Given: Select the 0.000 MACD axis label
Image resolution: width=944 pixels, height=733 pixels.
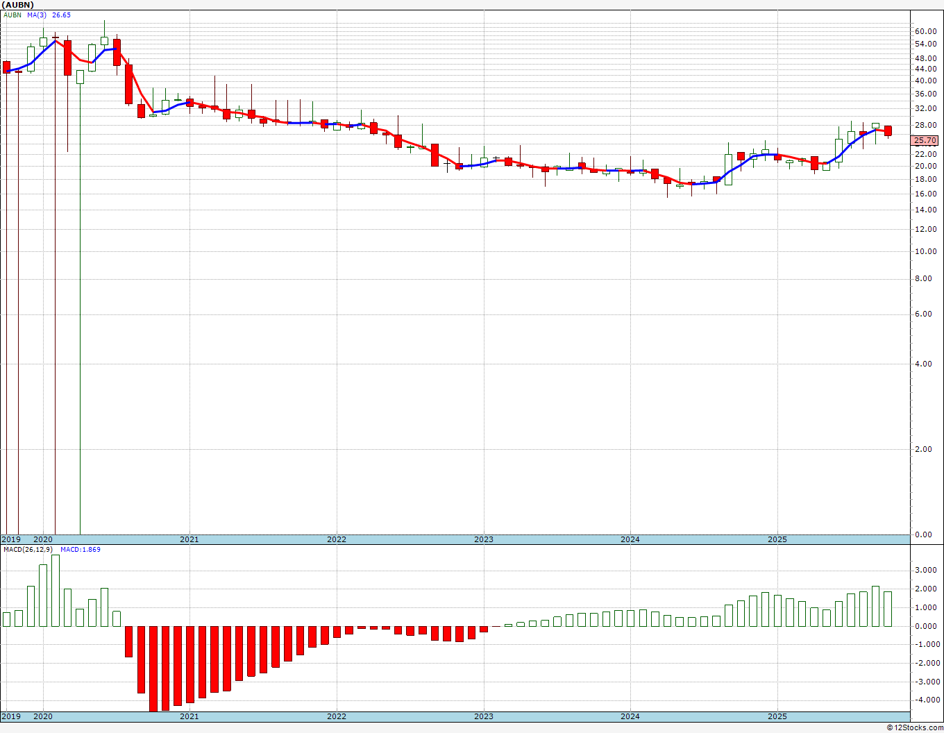Looking at the screenshot, I should click(x=925, y=626).
